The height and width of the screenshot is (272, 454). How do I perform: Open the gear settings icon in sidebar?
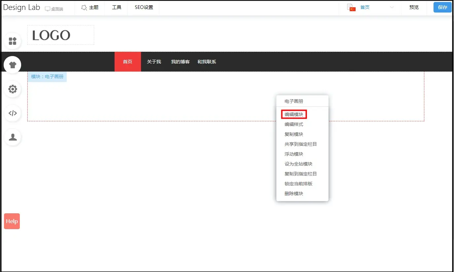point(13,89)
